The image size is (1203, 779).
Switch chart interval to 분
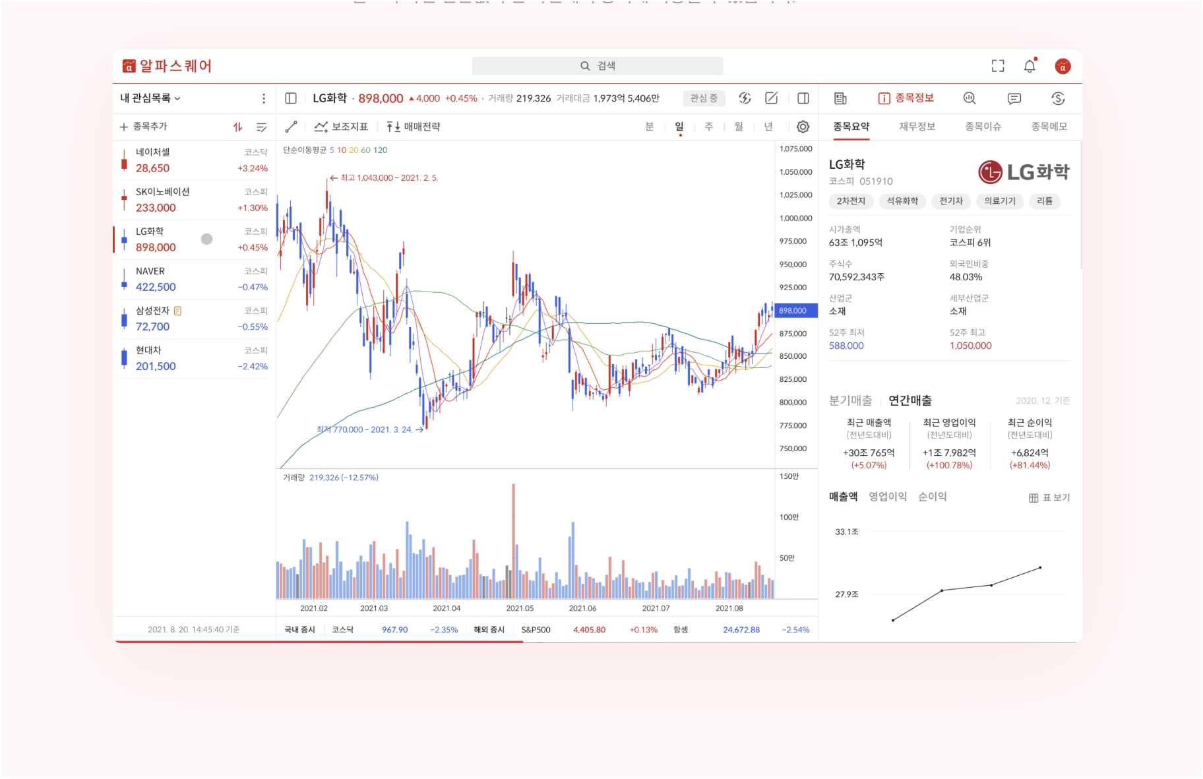click(x=650, y=127)
